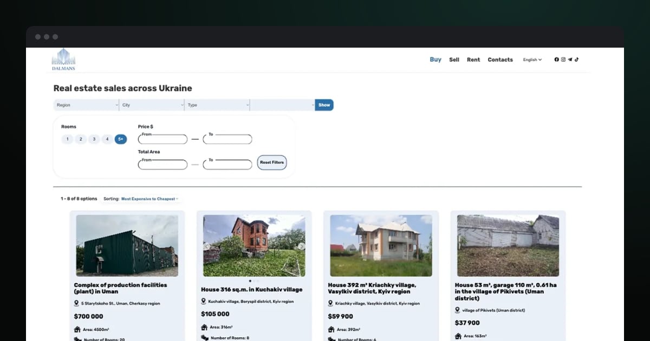Viewport: 650px width, 341px height.
Task: Open Complex of production facilities listing title
Action: pyautogui.click(x=120, y=288)
